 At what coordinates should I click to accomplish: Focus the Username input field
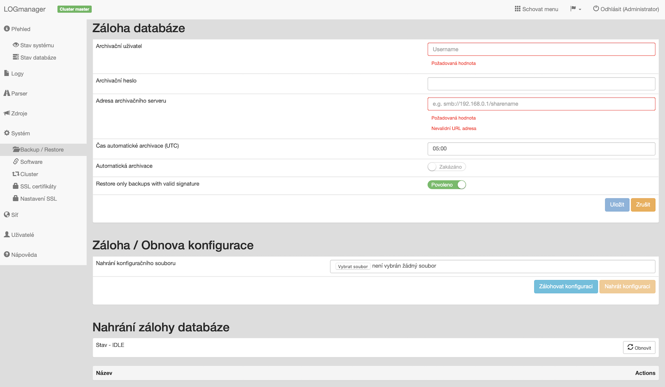[541, 49]
